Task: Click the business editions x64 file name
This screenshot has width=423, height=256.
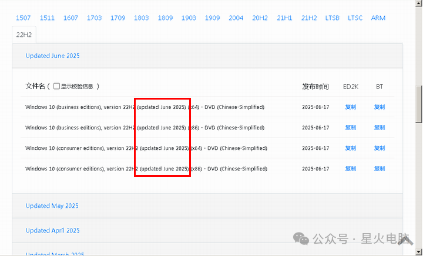Action: coord(145,107)
